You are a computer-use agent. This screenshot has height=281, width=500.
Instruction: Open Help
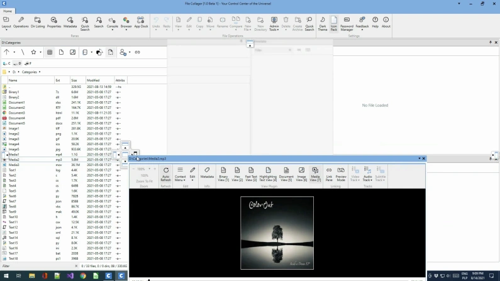[375, 23]
